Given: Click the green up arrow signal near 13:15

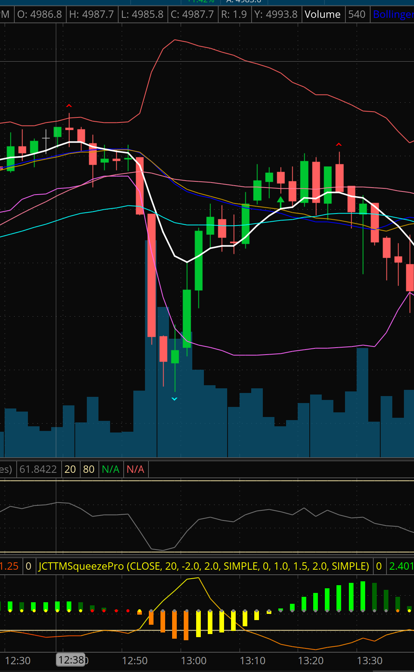Looking at the screenshot, I should 281,200.
